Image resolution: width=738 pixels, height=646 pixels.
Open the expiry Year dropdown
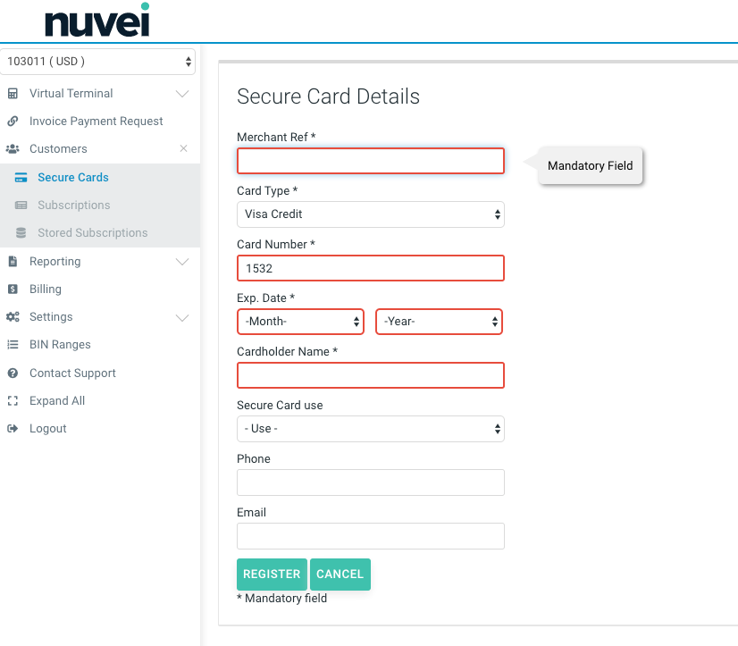coord(439,322)
